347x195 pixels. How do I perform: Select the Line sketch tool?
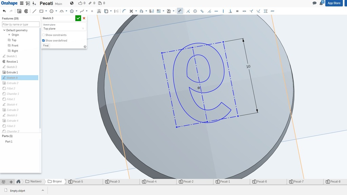coord(34,11)
